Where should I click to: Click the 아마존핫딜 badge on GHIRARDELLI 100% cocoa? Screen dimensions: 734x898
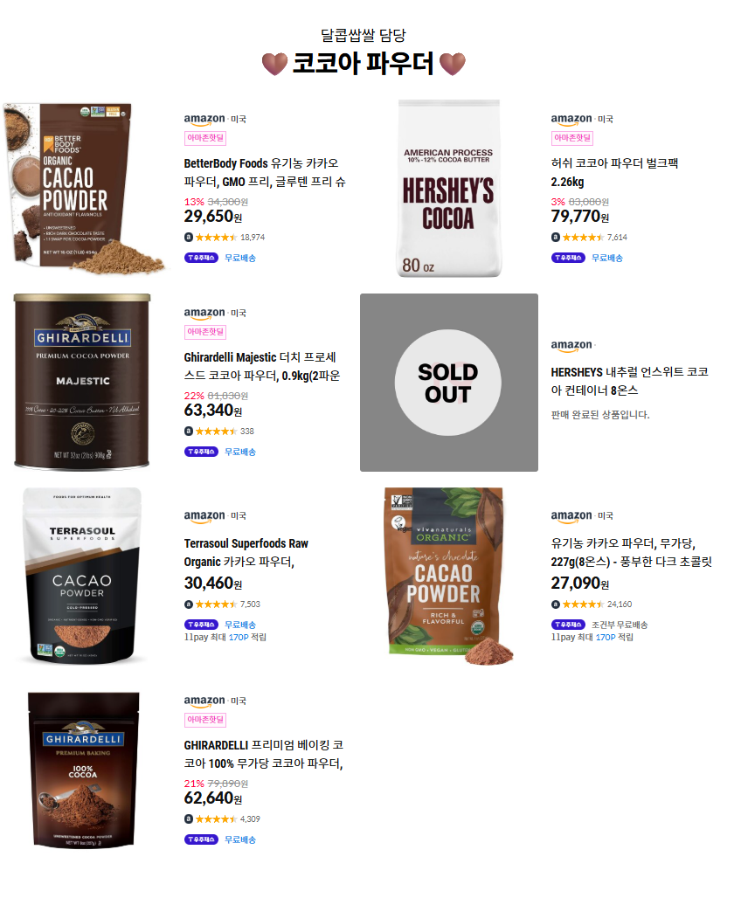pos(205,720)
